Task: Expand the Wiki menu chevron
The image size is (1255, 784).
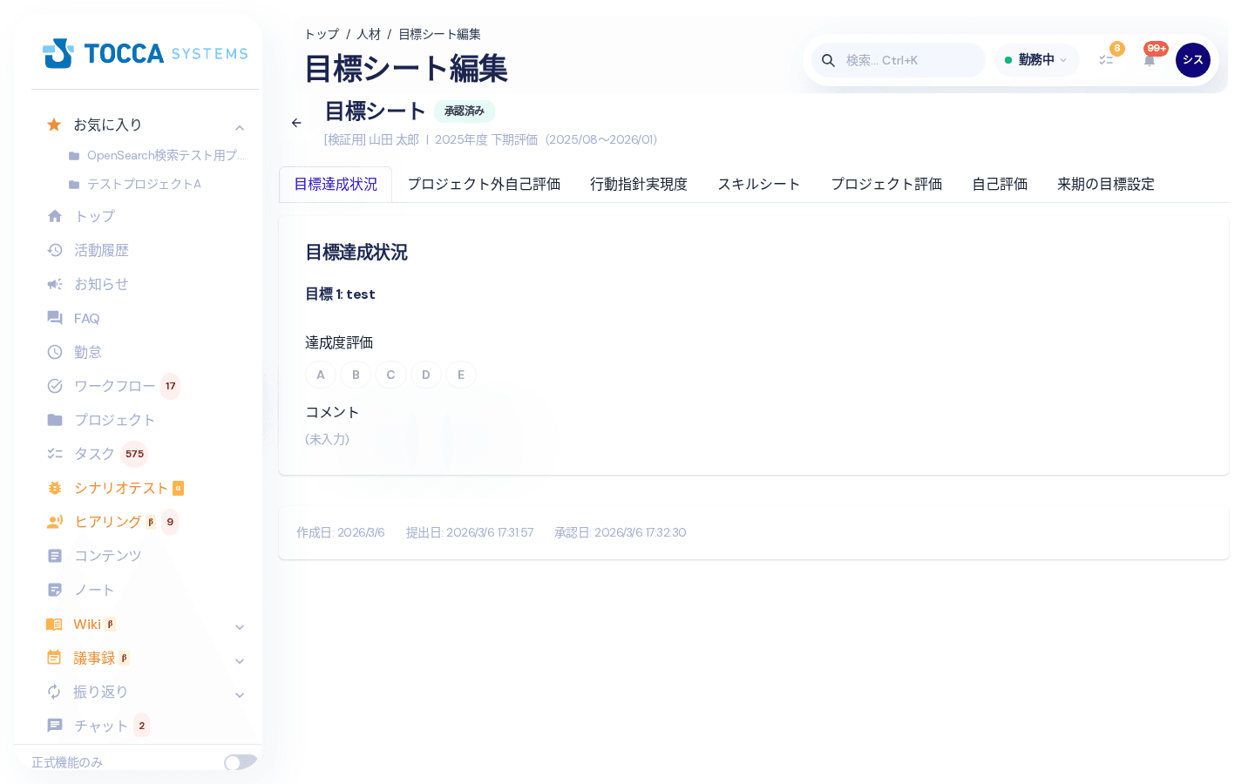Action: (x=240, y=627)
